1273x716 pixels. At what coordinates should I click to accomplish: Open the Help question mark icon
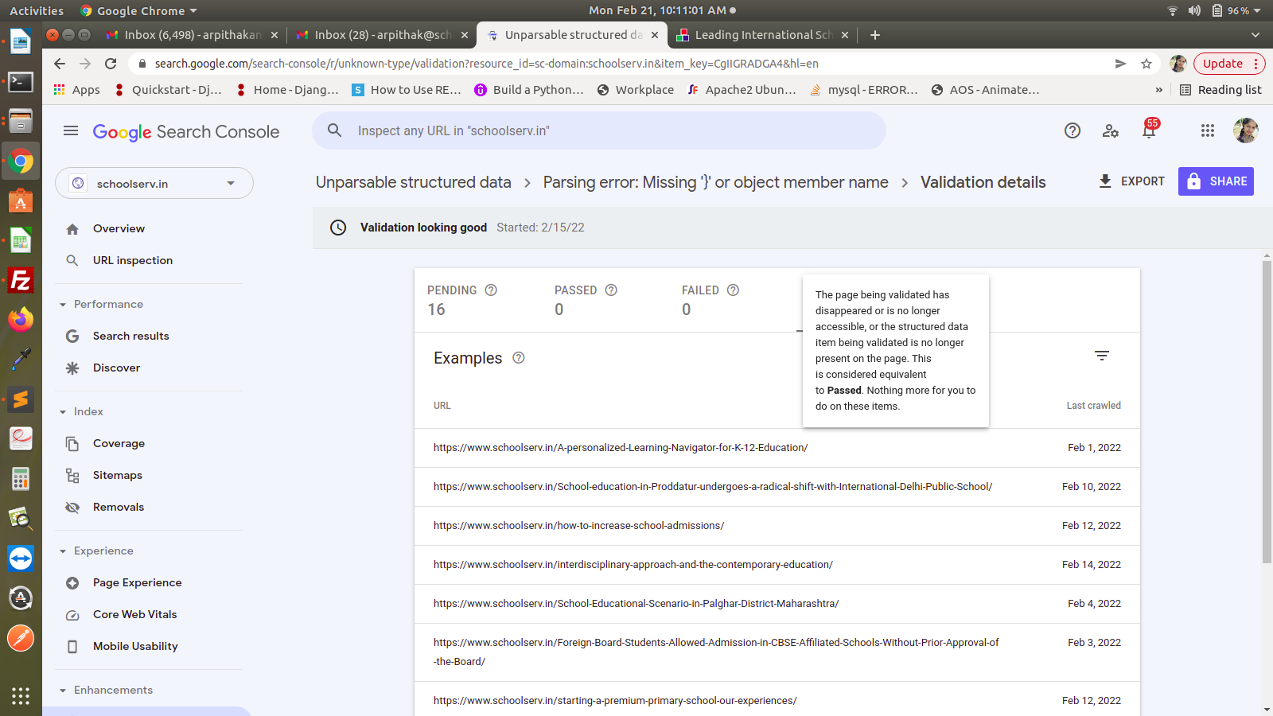click(1073, 130)
